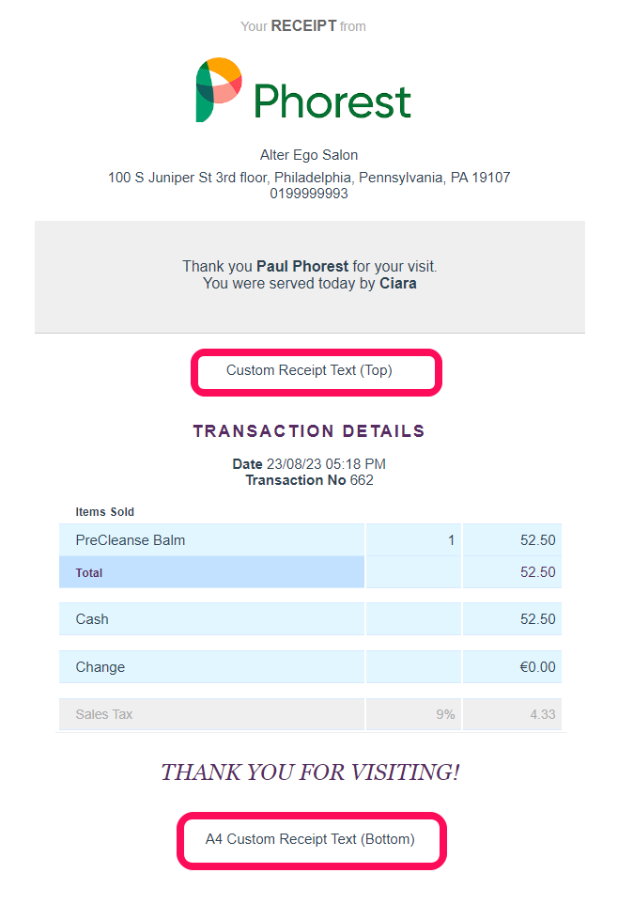Click the Phorest brand name text
Viewport: 618px width, 904px height.
tap(332, 101)
